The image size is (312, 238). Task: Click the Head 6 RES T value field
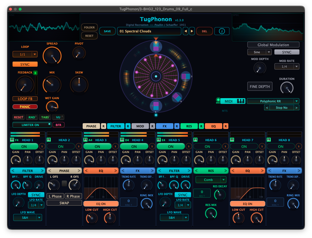(202, 193)
